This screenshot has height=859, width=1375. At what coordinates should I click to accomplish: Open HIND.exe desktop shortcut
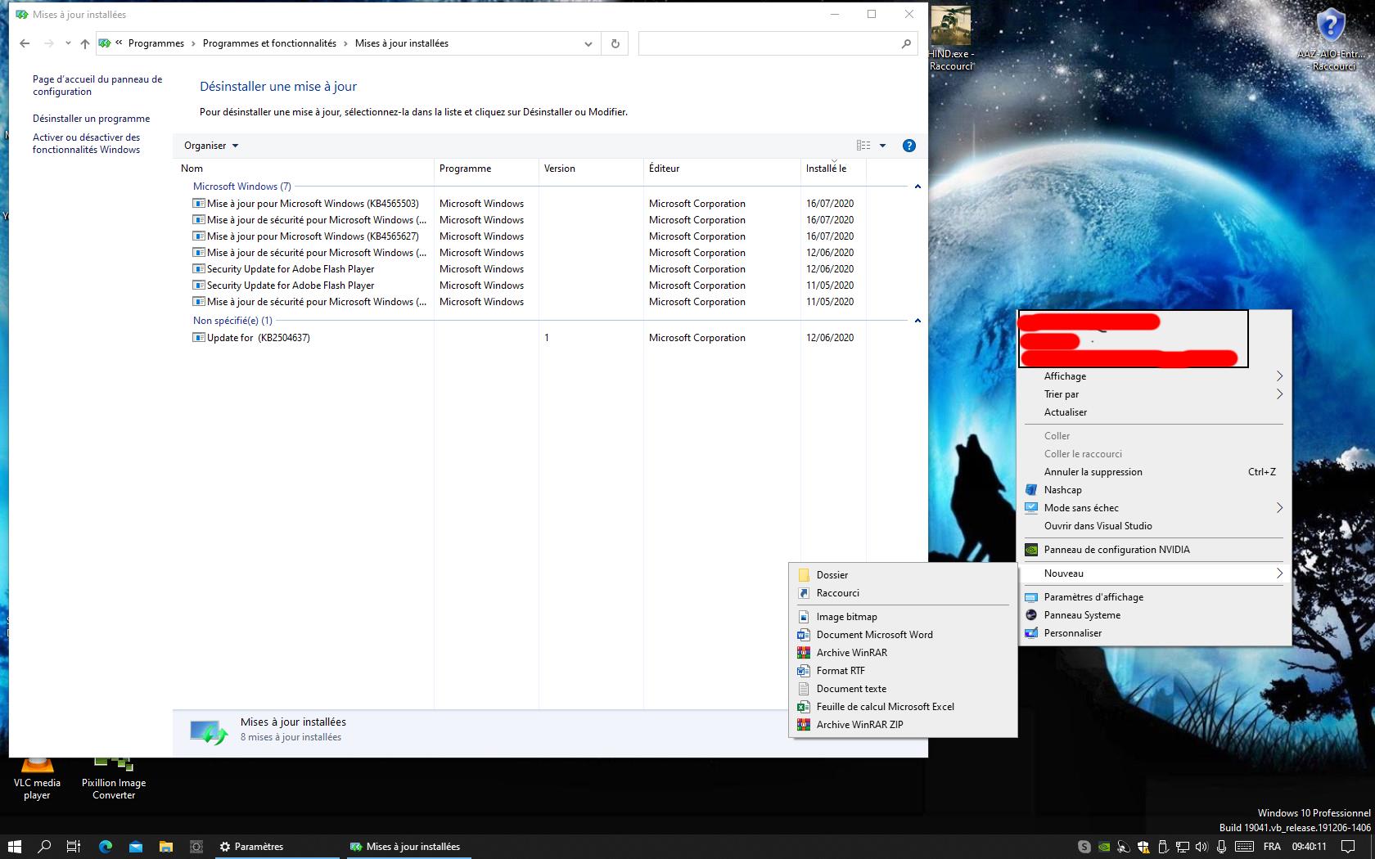click(950, 38)
